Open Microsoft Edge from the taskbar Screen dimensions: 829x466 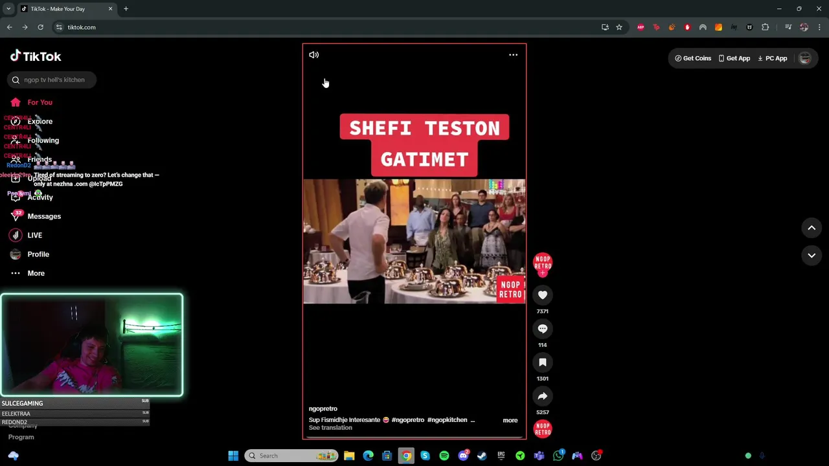[x=368, y=456]
